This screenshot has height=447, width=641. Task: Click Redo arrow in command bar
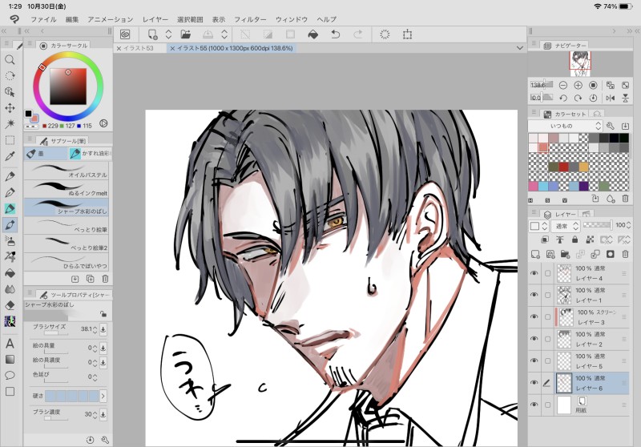click(x=357, y=34)
